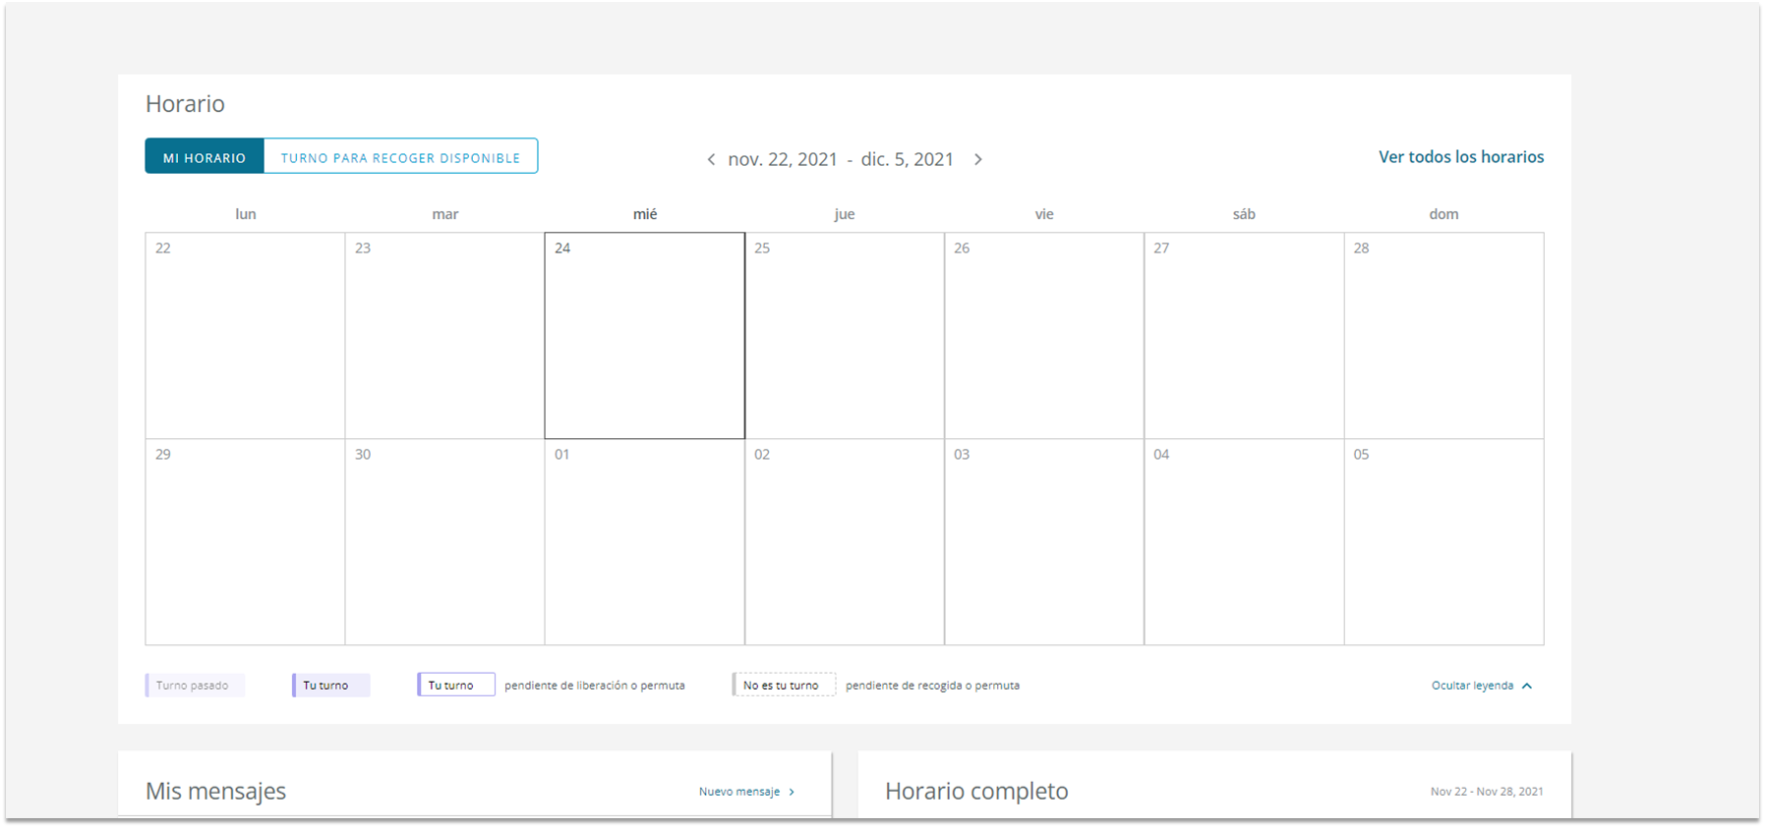This screenshot has width=1765, height=828.
Task: Click the date range nov. 22 – dic. 5
Action: click(841, 159)
